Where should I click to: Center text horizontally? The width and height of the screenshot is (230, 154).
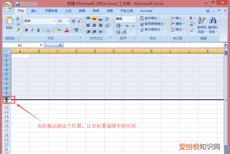94,25
